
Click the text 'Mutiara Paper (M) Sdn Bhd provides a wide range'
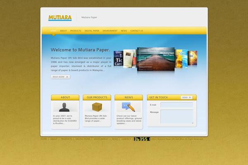(x=96, y=118)
